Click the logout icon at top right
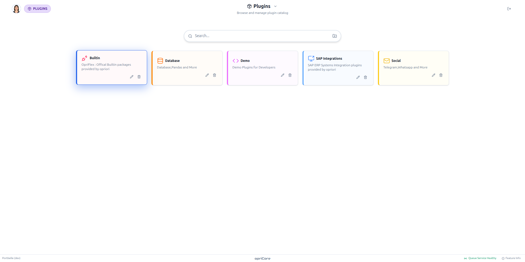The width and height of the screenshot is (525, 262). (x=509, y=9)
